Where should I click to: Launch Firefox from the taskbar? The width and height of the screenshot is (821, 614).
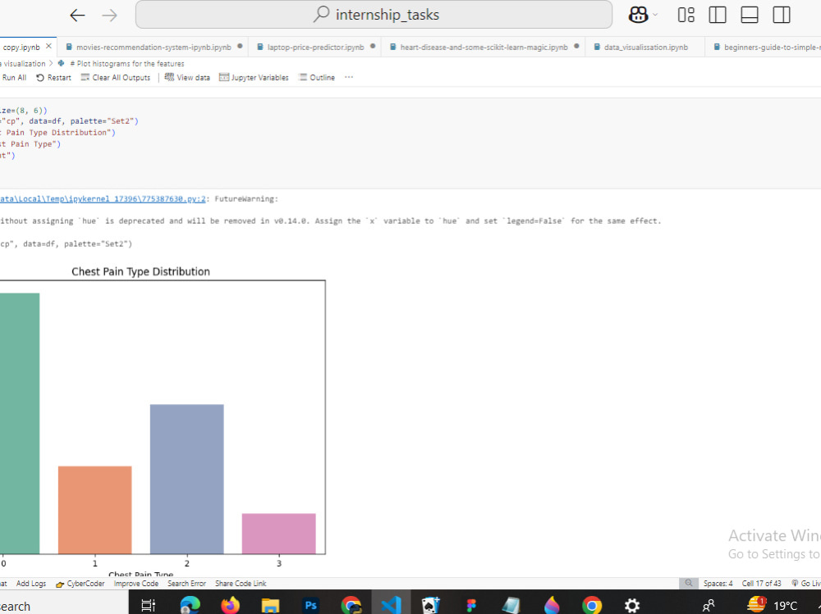coord(230,605)
